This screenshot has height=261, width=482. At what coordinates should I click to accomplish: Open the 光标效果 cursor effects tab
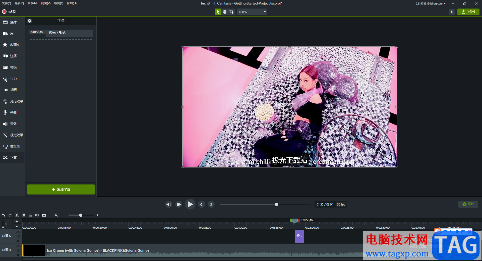12,101
